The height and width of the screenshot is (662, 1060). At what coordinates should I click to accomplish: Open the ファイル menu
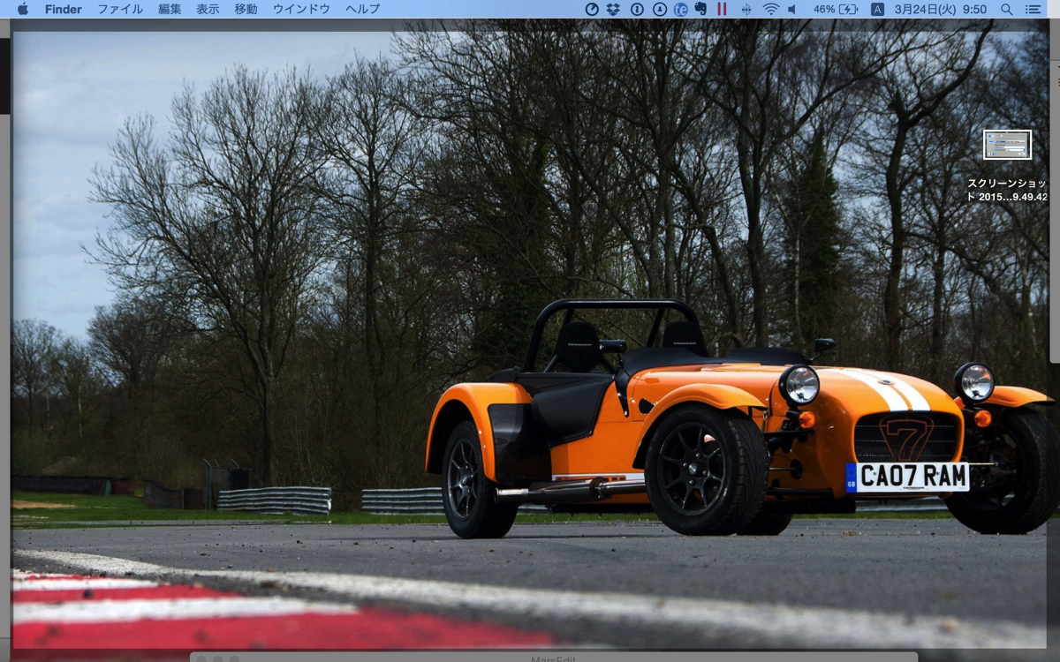[120, 9]
